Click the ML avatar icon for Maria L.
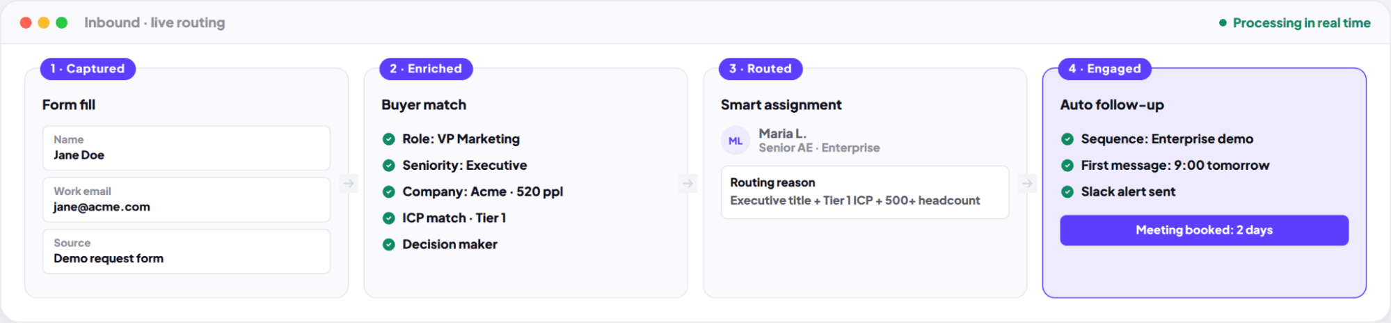1391x323 pixels. click(x=735, y=141)
